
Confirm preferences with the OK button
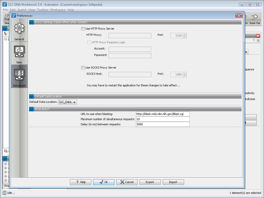pyautogui.click(x=104, y=182)
